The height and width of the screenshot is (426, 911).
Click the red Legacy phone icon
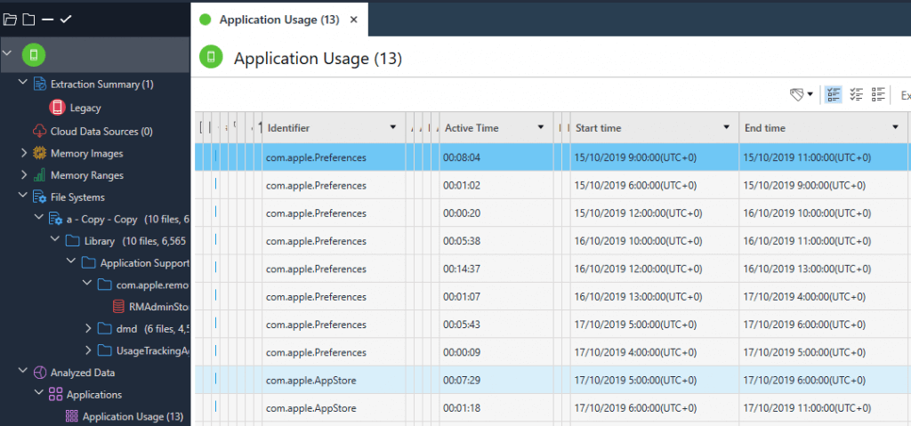[57, 108]
